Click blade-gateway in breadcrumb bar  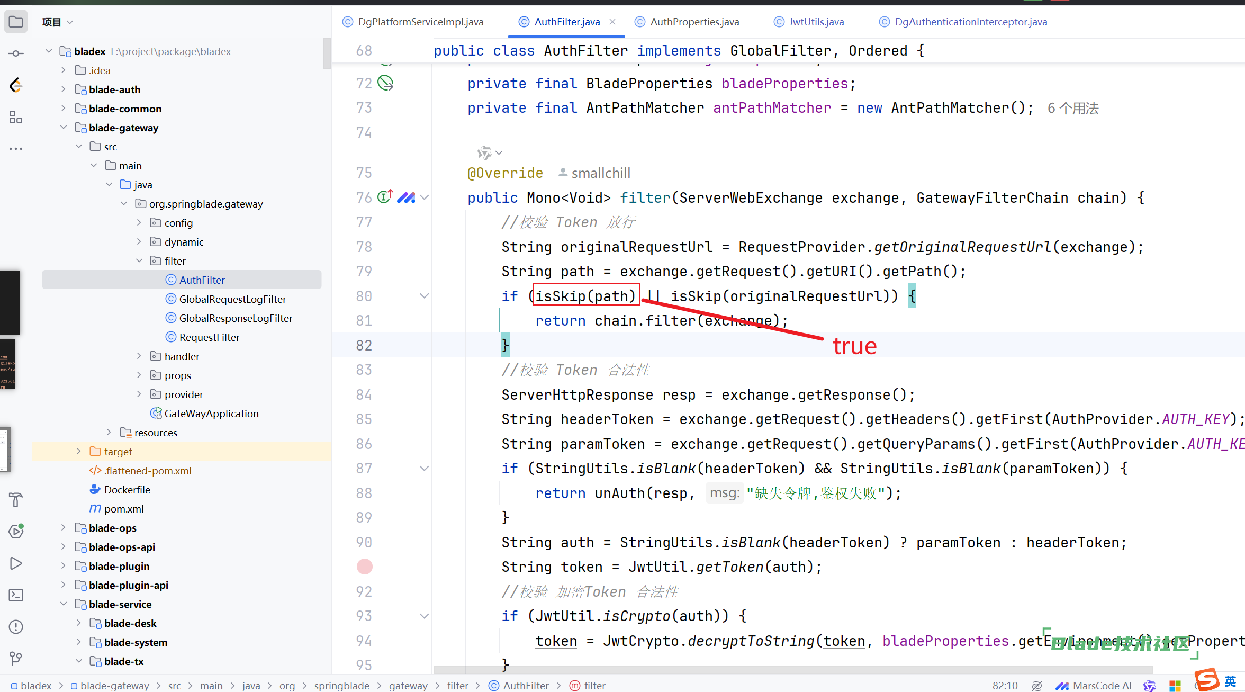pos(110,686)
